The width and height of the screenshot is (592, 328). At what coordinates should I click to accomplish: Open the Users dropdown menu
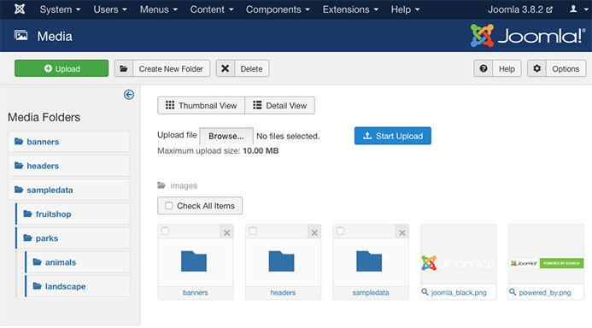pos(110,9)
